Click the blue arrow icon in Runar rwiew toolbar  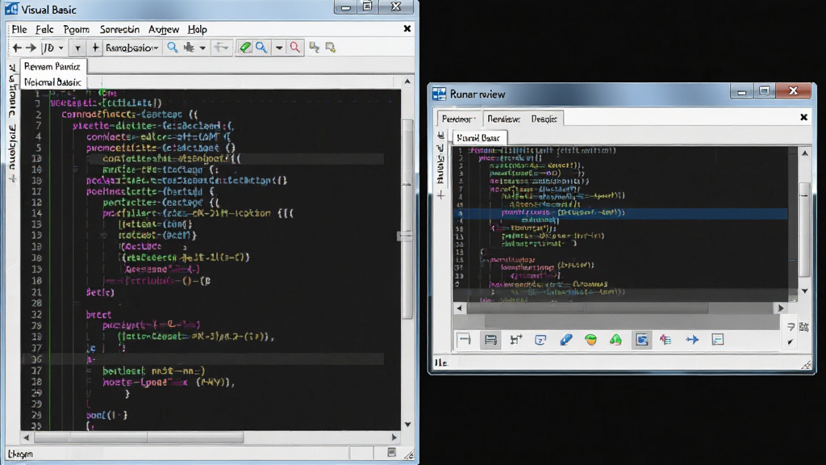click(692, 340)
